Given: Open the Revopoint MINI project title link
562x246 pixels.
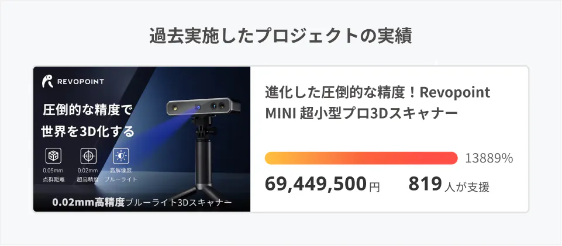Looking at the screenshot, I should [x=377, y=103].
